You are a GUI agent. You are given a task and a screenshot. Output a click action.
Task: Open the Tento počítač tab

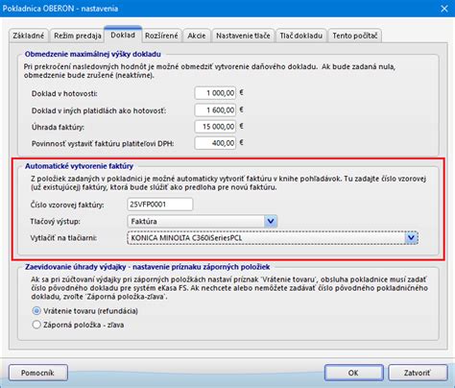[x=354, y=36]
